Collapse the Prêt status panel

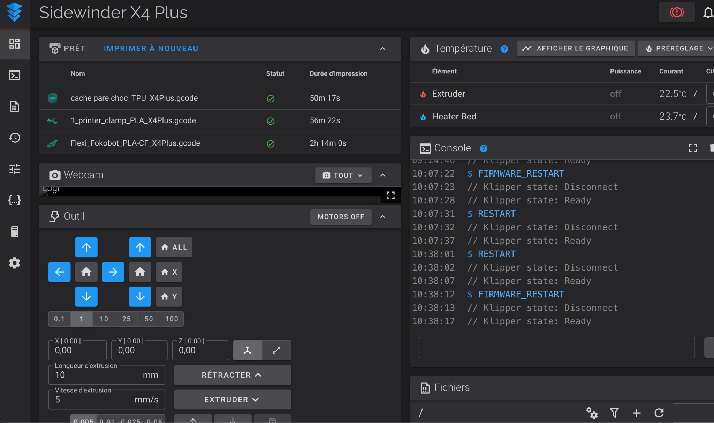[383, 49]
